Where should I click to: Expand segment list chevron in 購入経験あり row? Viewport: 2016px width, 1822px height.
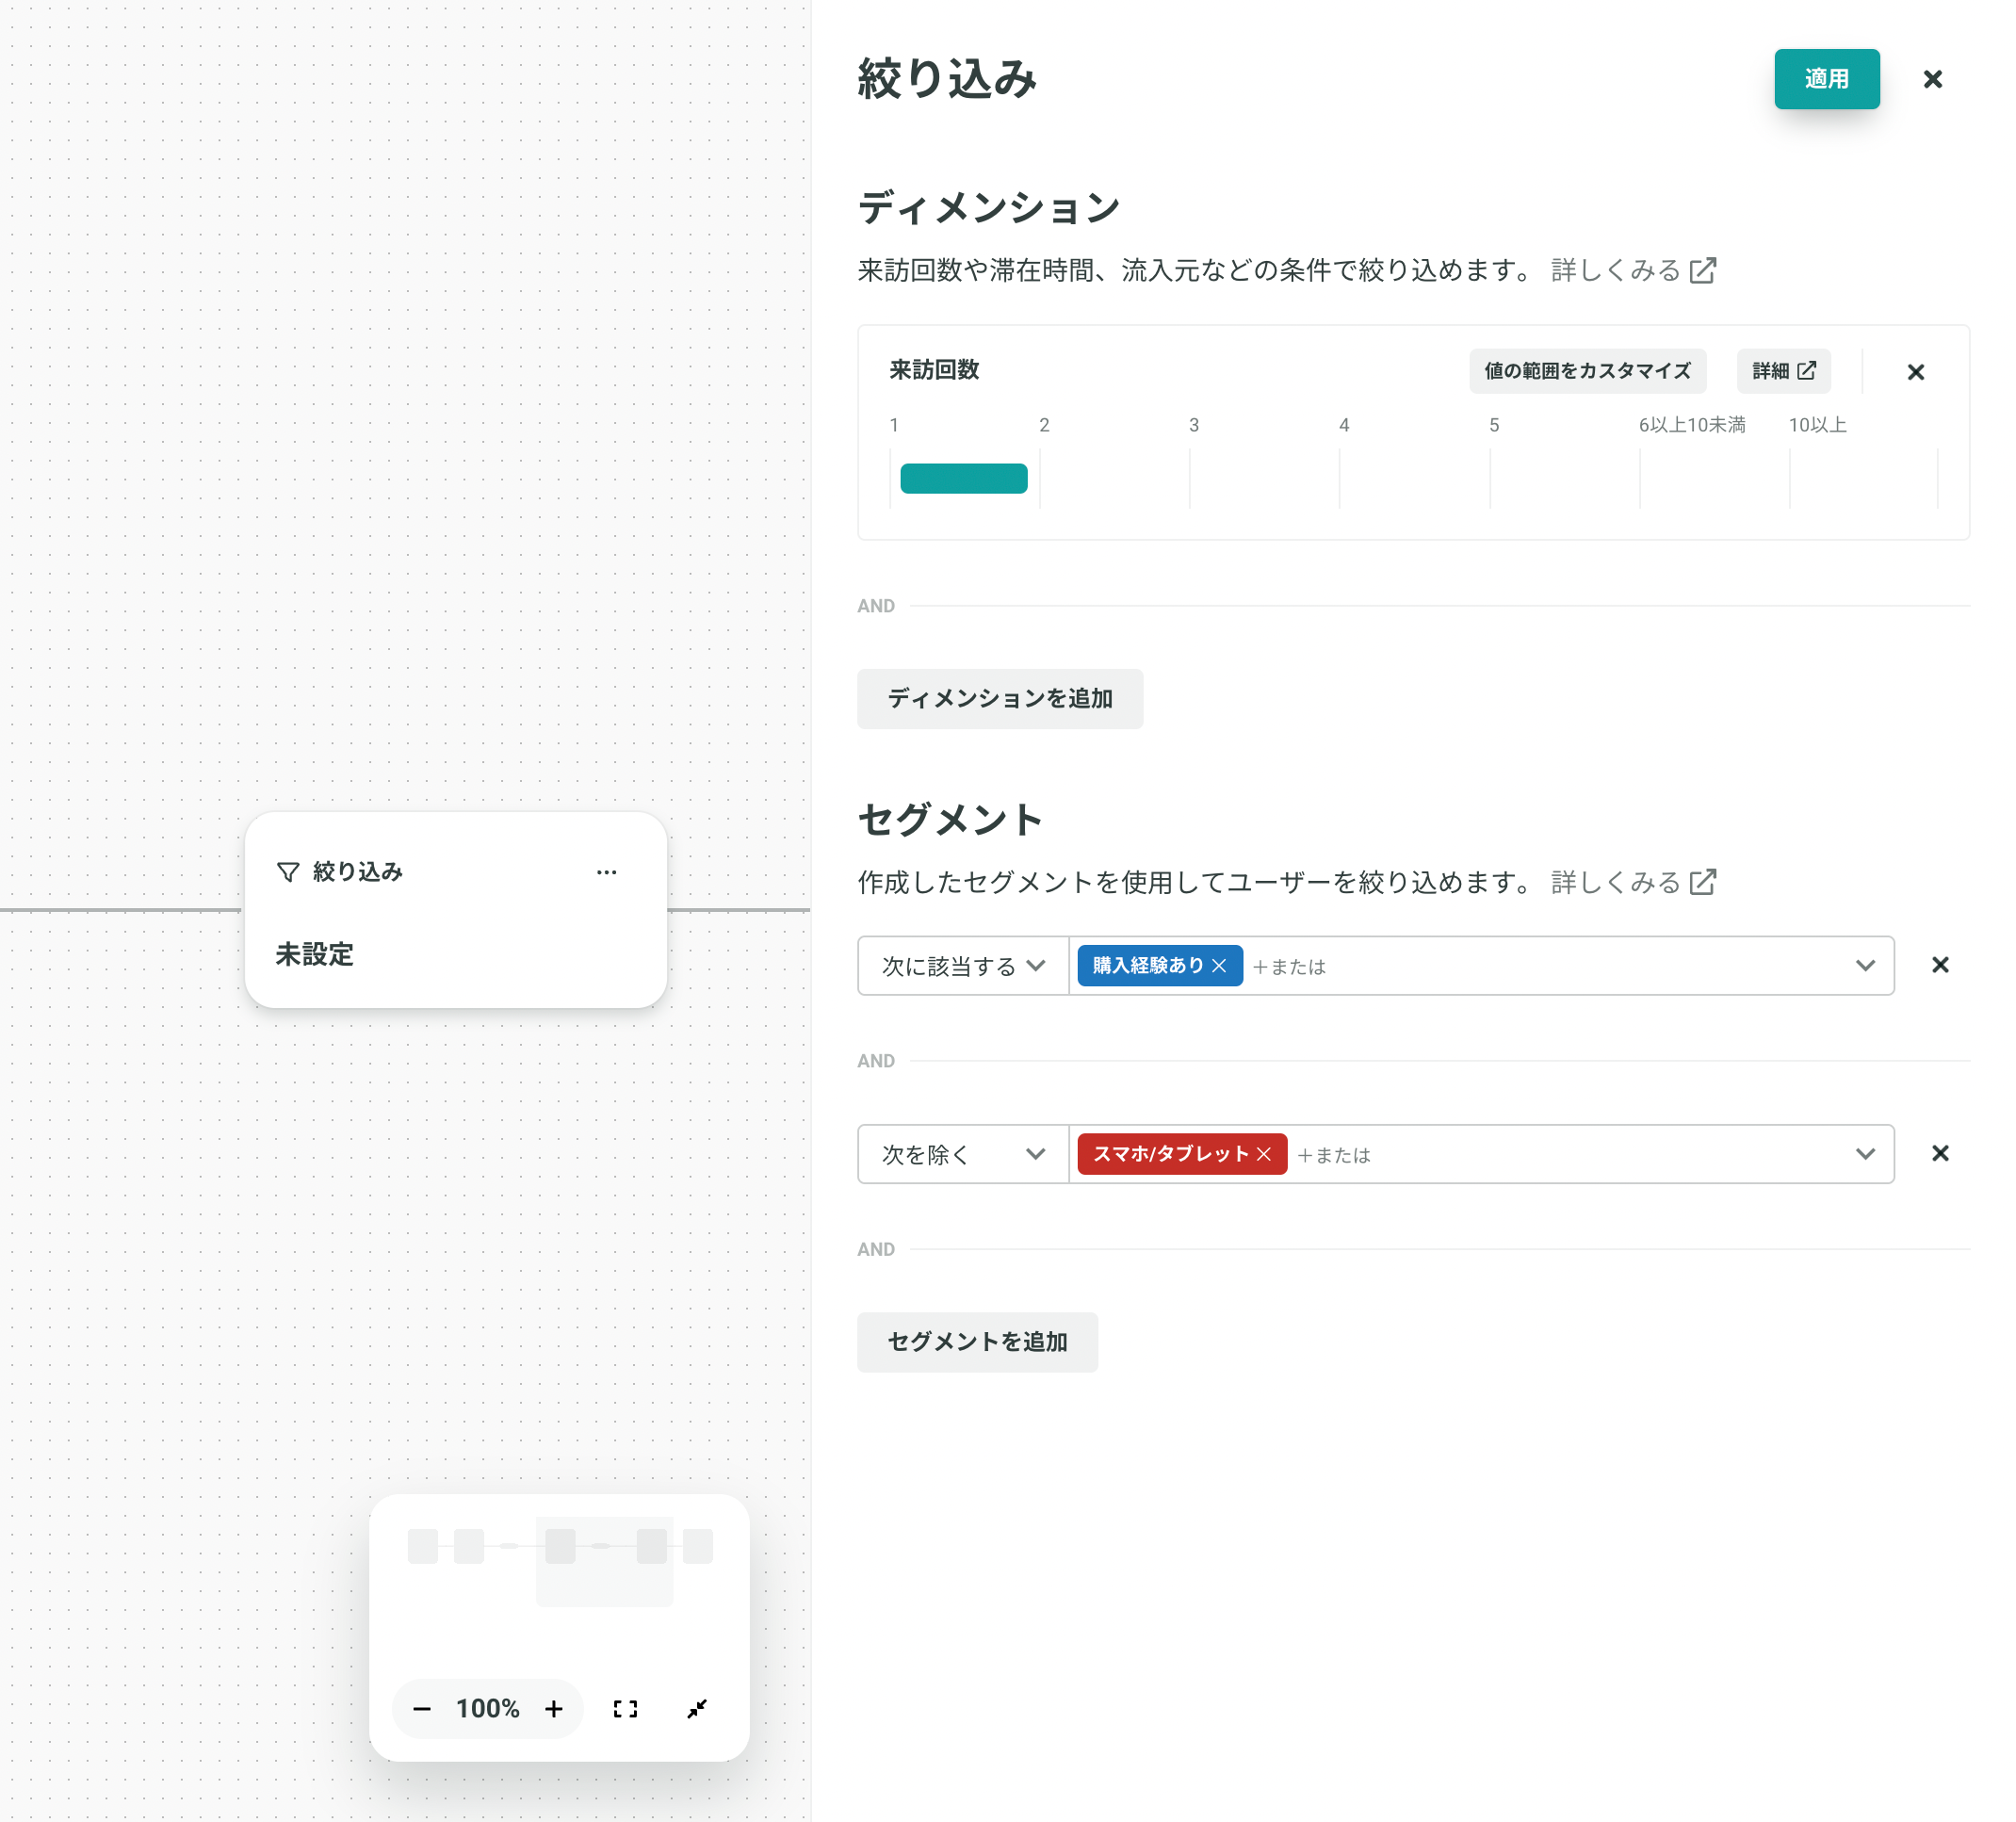[x=1864, y=965]
